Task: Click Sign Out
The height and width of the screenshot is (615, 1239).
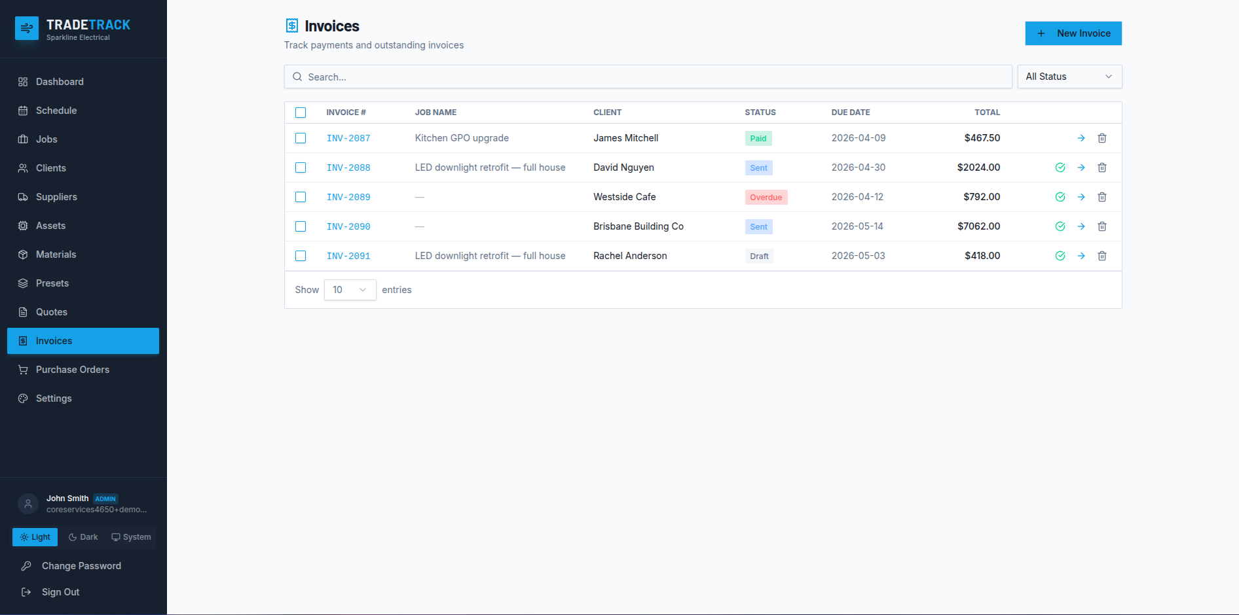Action: point(83,592)
